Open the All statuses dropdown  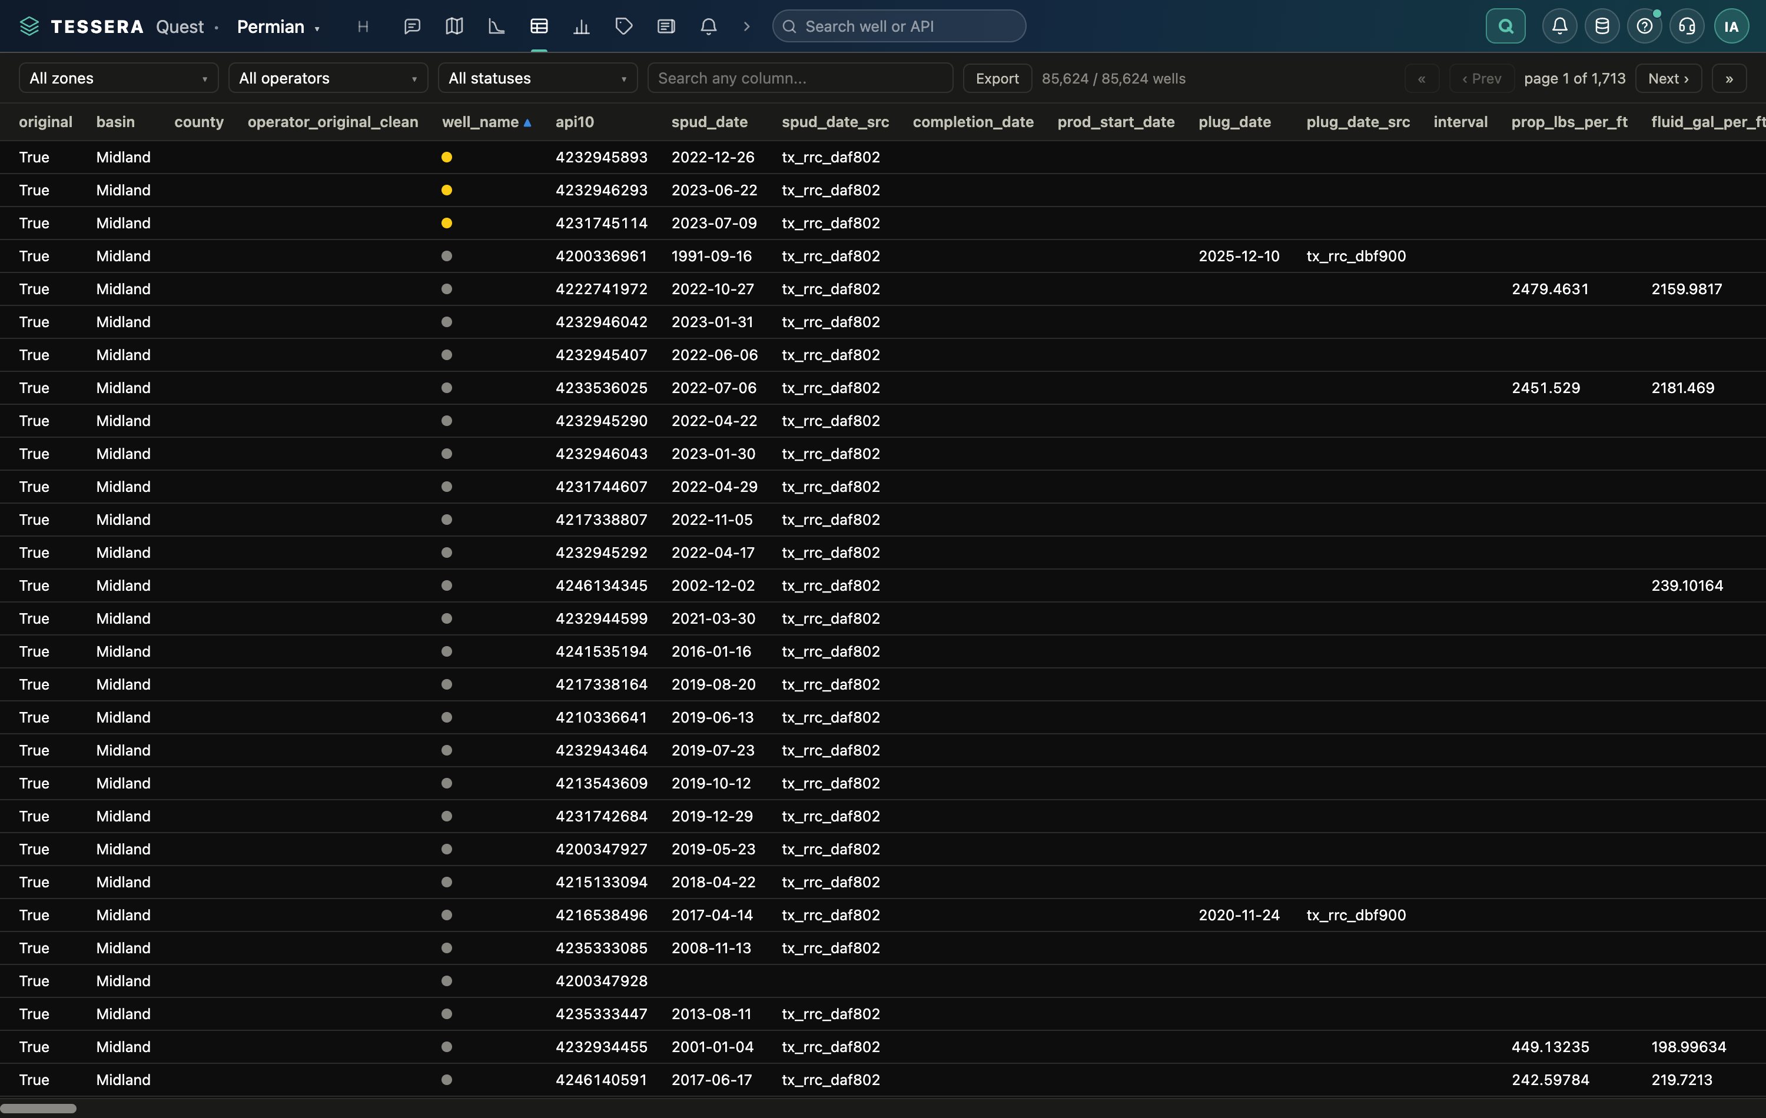click(x=537, y=78)
